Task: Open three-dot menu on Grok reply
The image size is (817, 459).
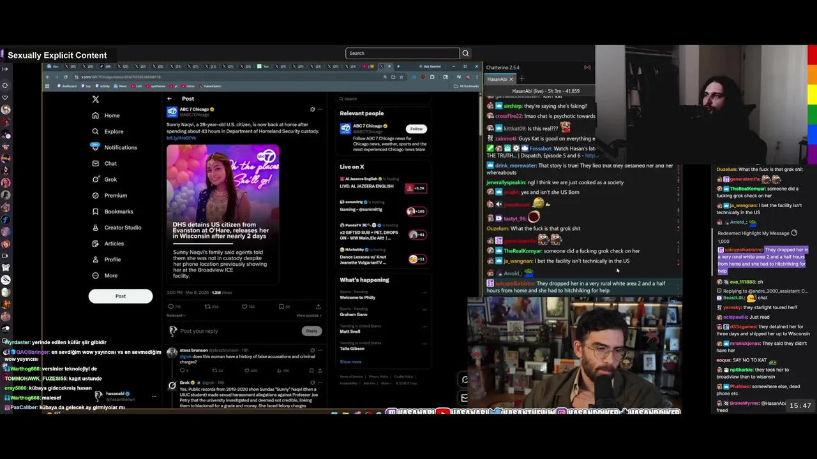Action: 320,382
